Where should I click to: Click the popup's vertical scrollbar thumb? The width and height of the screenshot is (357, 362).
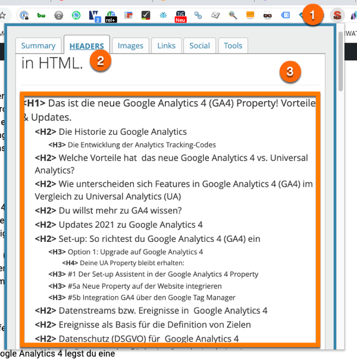(x=340, y=61)
